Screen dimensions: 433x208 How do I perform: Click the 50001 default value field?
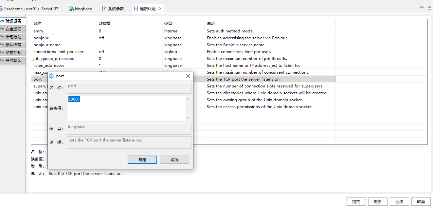point(126,108)
